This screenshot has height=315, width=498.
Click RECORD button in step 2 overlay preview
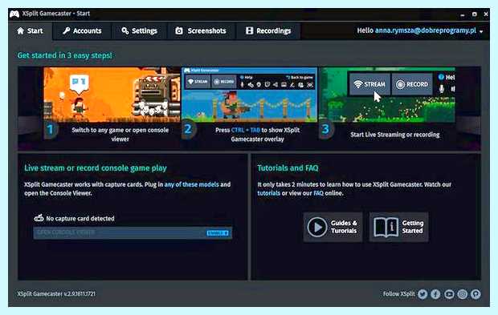click(x=224, y=82)
